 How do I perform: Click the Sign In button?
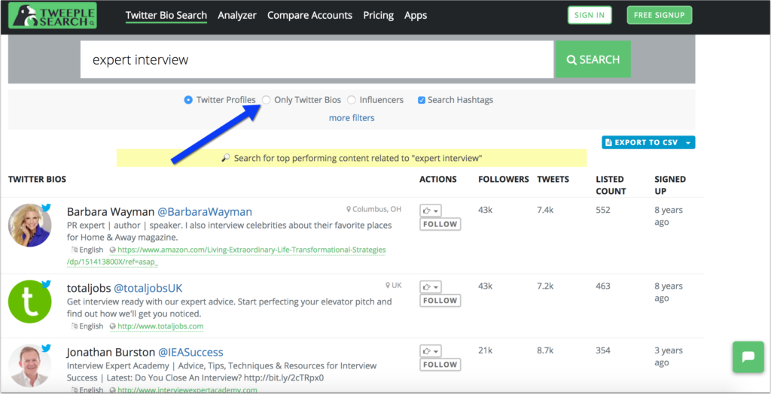tap(590, 15)
